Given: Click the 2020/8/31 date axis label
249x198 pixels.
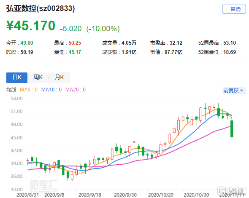Looking at the screenshot, I should coord(27,195).
